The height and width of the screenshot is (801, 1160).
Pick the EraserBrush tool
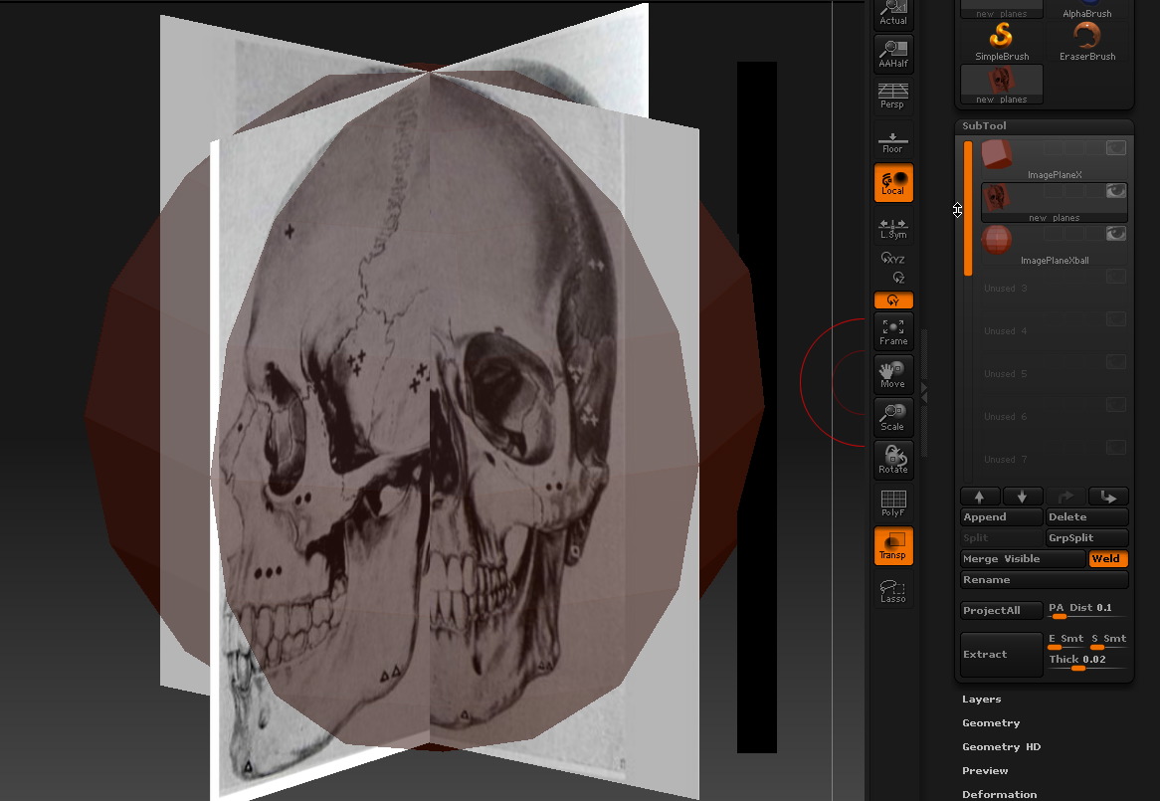pyautogui.click(x=1086, y=42)
